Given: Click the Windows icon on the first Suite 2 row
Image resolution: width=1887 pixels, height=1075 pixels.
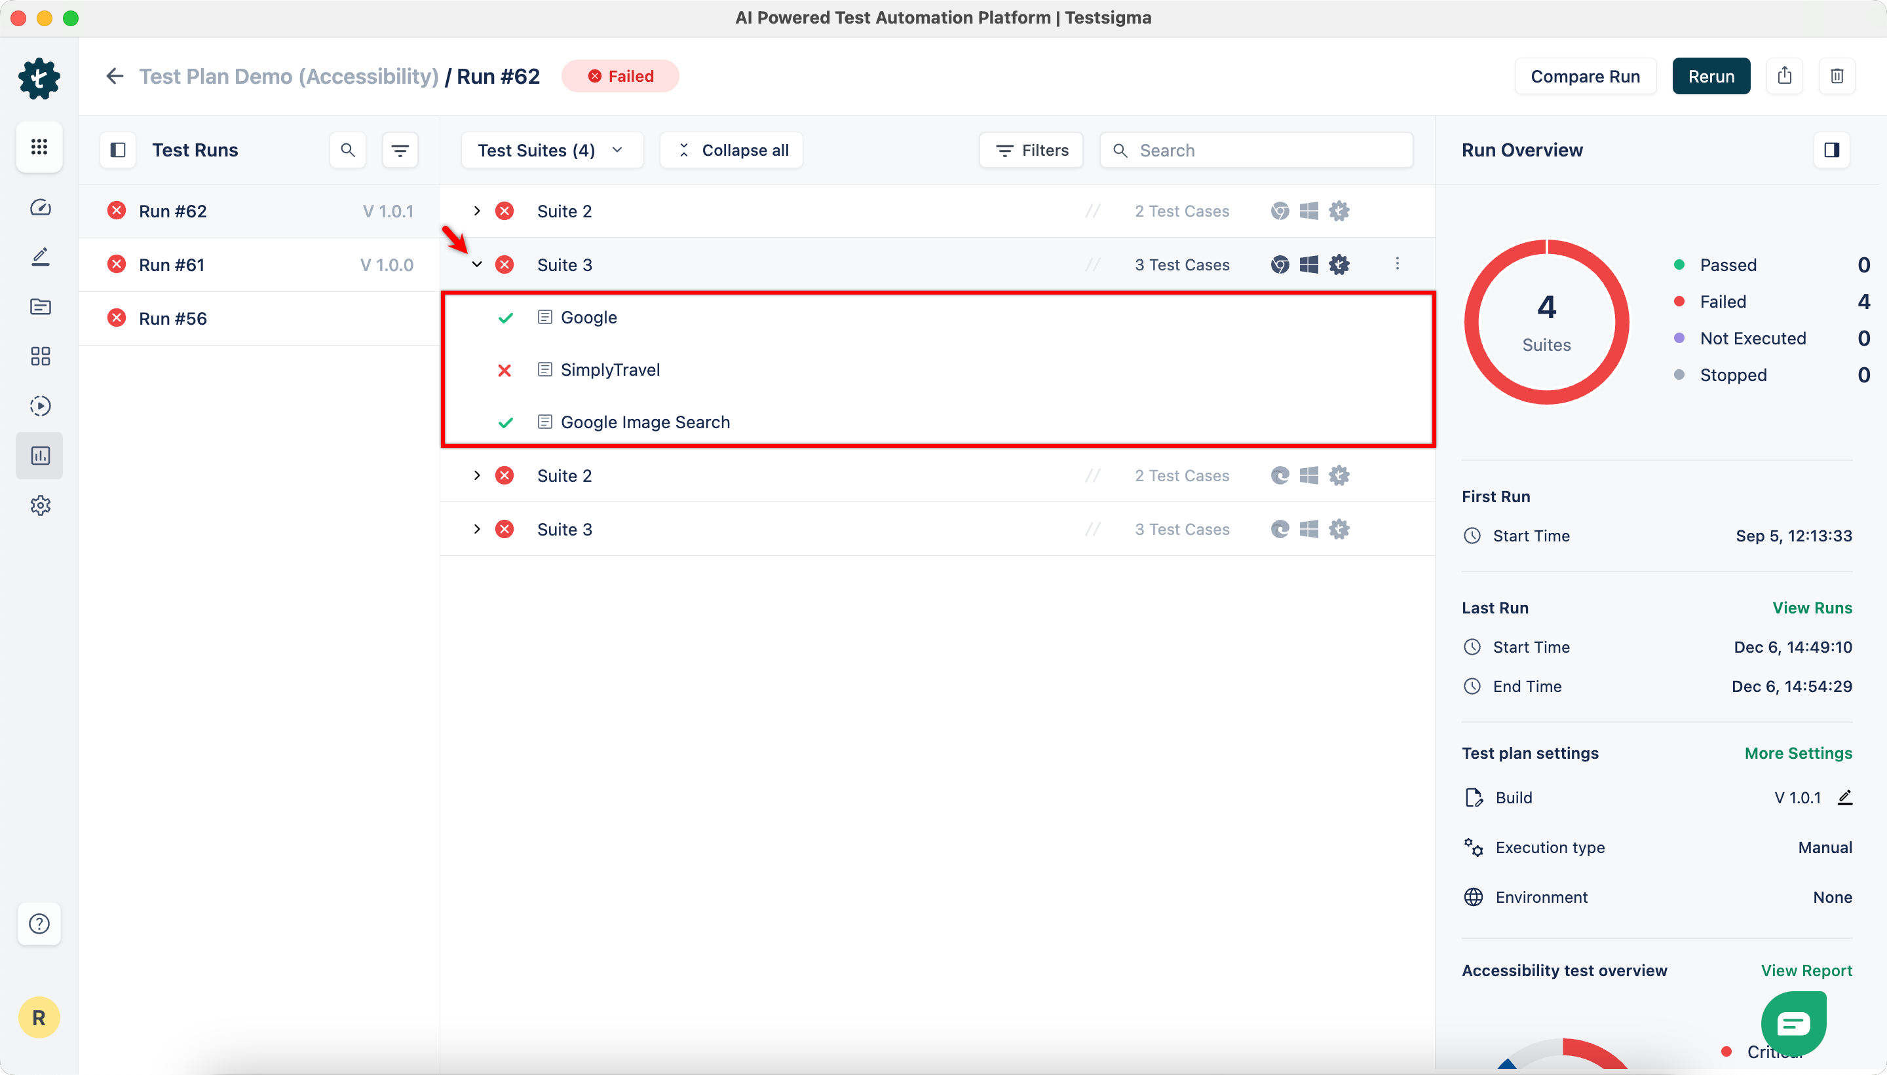Looking at the screenshot, I should point(1308,210).
